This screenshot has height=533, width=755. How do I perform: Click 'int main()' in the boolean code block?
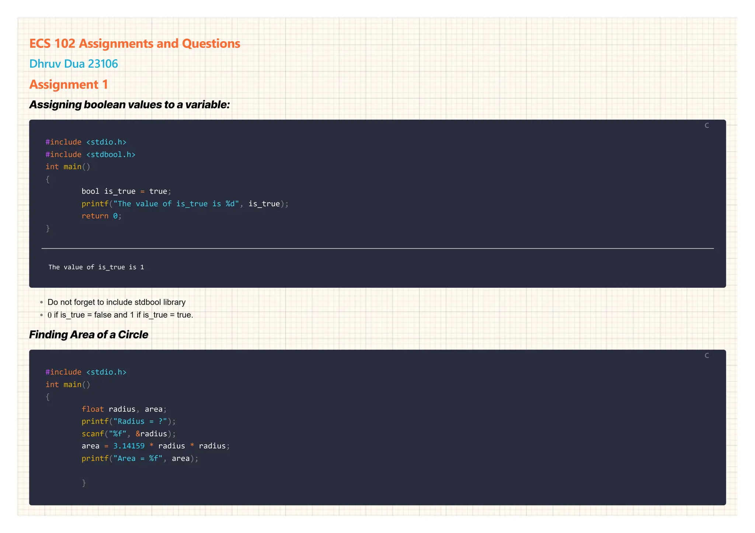pos(68,167)
